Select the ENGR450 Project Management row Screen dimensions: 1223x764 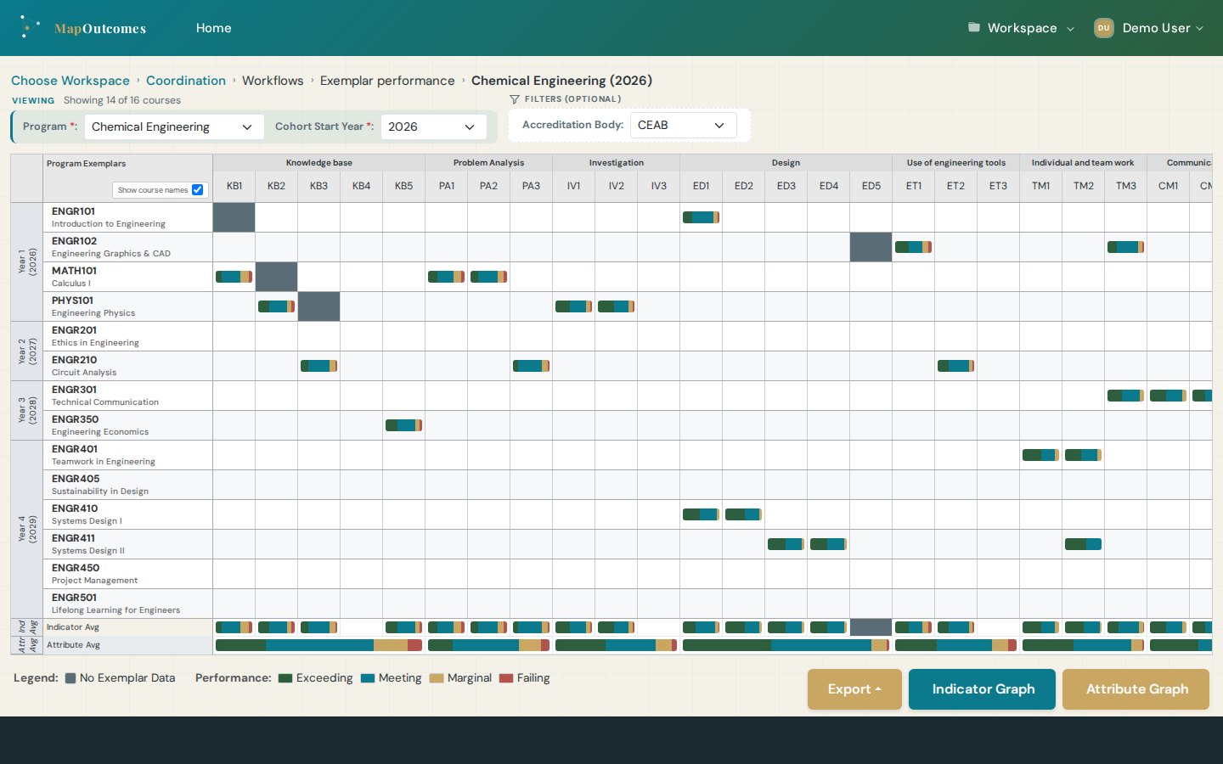coord(127,574)
